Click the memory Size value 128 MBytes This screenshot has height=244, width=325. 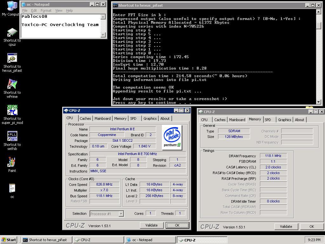click(234, 137)
